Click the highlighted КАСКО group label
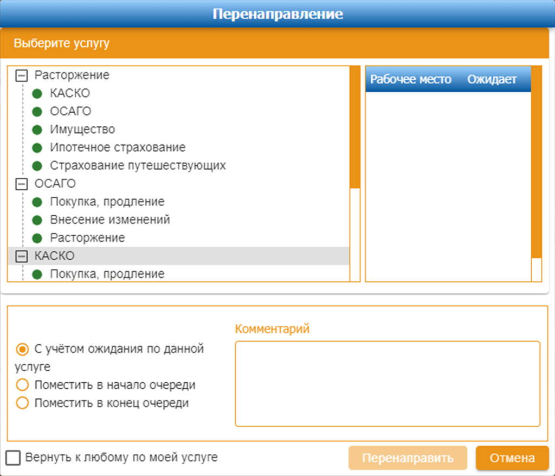This screenshot has width=555, height=476. 54,256
